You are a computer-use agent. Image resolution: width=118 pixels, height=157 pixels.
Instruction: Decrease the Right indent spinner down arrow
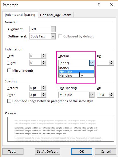click(44, 64)
